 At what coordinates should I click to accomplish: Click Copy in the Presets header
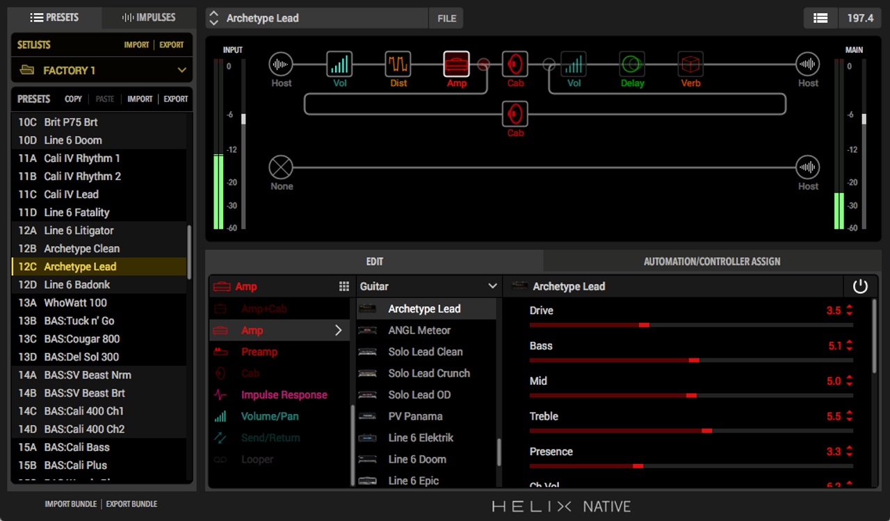[x=73, y=99]
